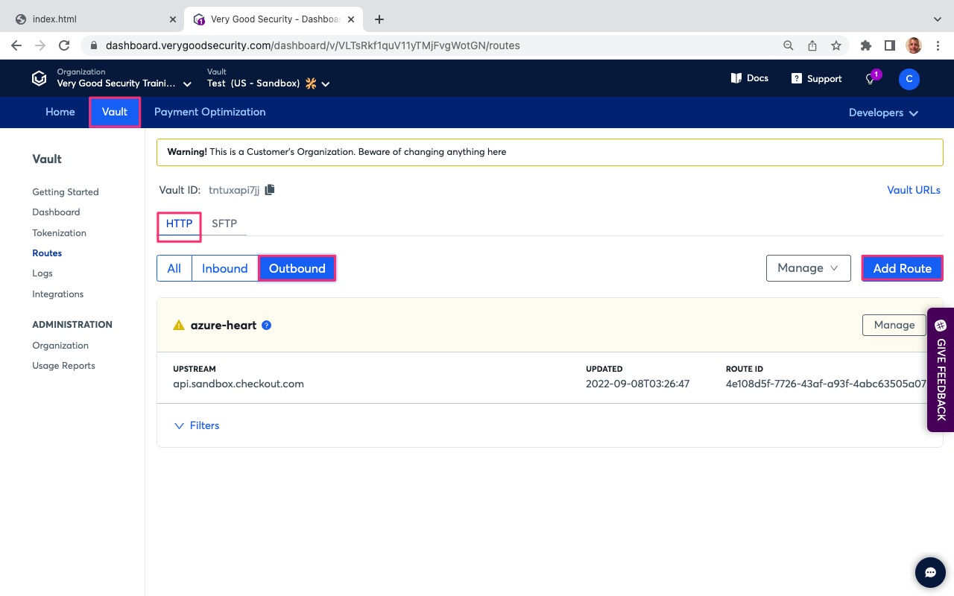This screenshot has width=954, height=596.
Task: Click the VGS logo icon in header
Action: click(39, 78)
